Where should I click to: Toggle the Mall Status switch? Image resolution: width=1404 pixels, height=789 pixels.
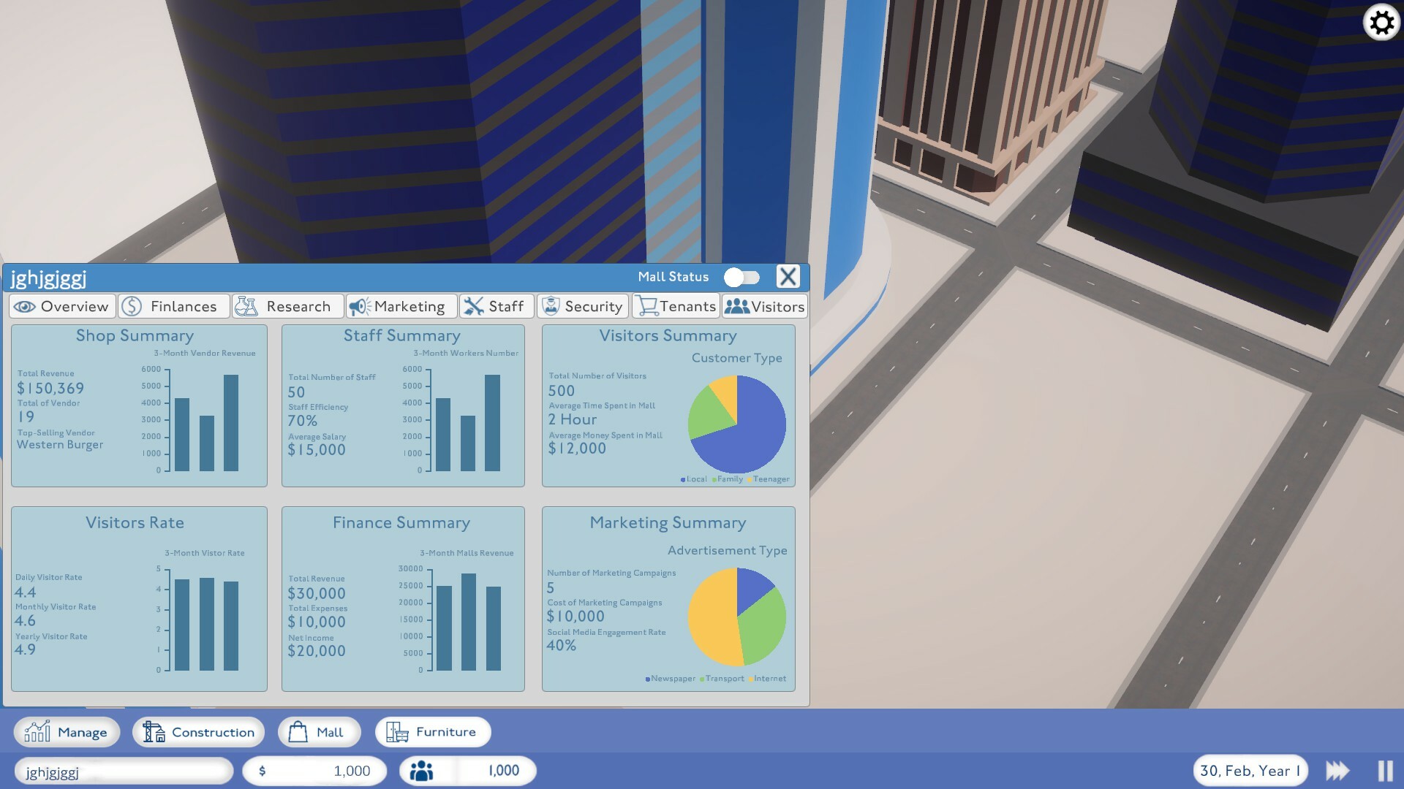(741, 277)
